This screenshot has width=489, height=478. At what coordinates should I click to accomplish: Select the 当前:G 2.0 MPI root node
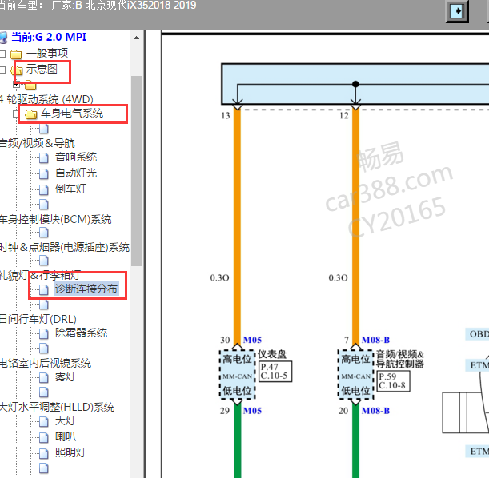tap(48, 37)
